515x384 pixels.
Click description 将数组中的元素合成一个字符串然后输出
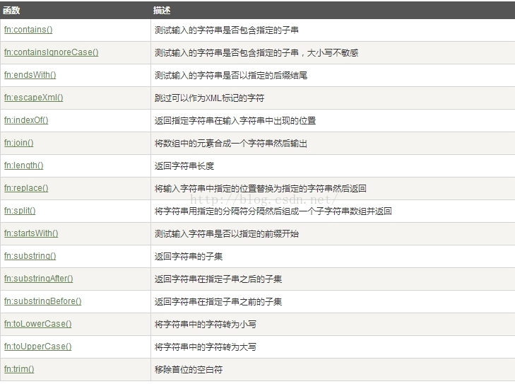[x=231, y=144]
